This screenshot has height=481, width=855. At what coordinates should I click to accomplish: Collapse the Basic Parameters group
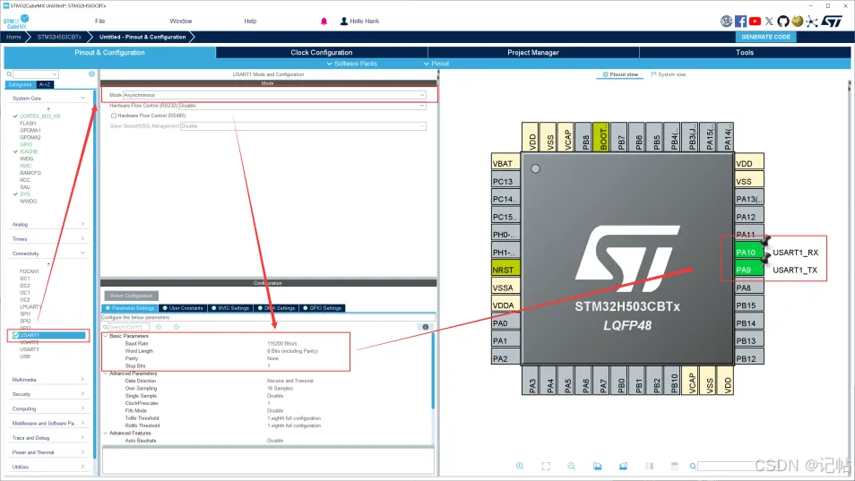tap(105, 336)
